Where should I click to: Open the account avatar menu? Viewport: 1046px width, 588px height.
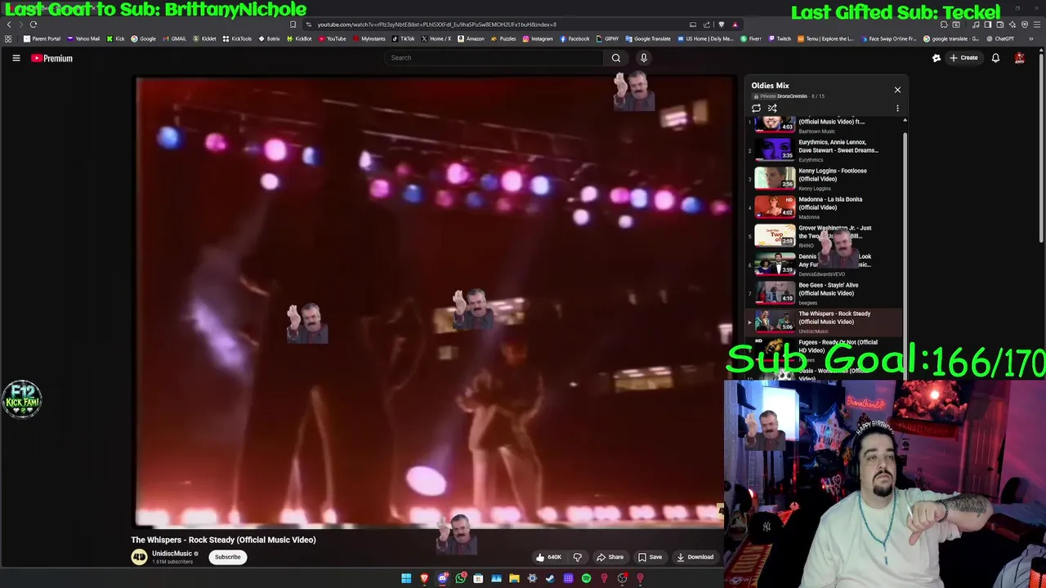[1020, 58]
